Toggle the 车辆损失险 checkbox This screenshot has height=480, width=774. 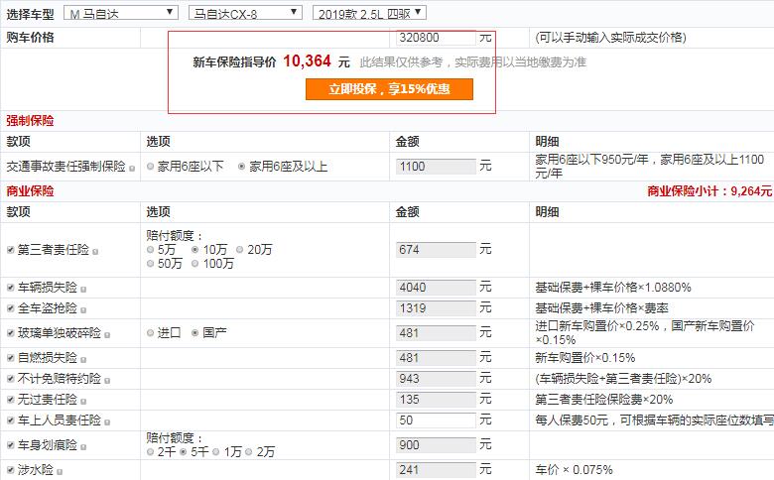[x=10, y=288]
